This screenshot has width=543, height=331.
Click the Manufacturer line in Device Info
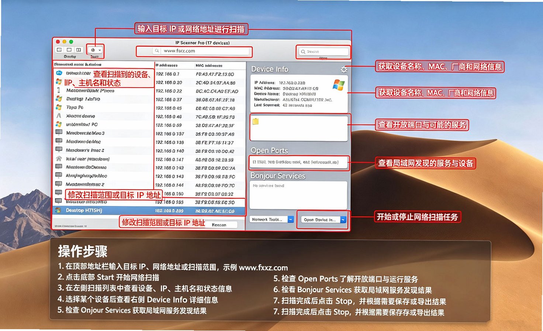(x=293, y=100)
